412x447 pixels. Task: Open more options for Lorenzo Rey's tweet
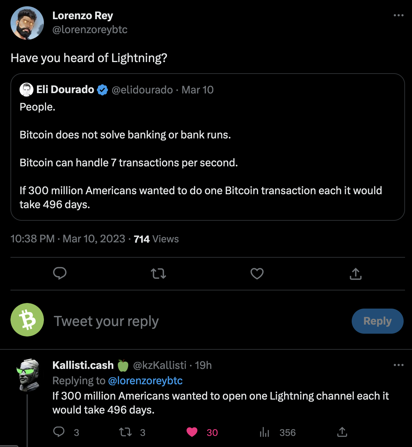click(x=398, y=15)
